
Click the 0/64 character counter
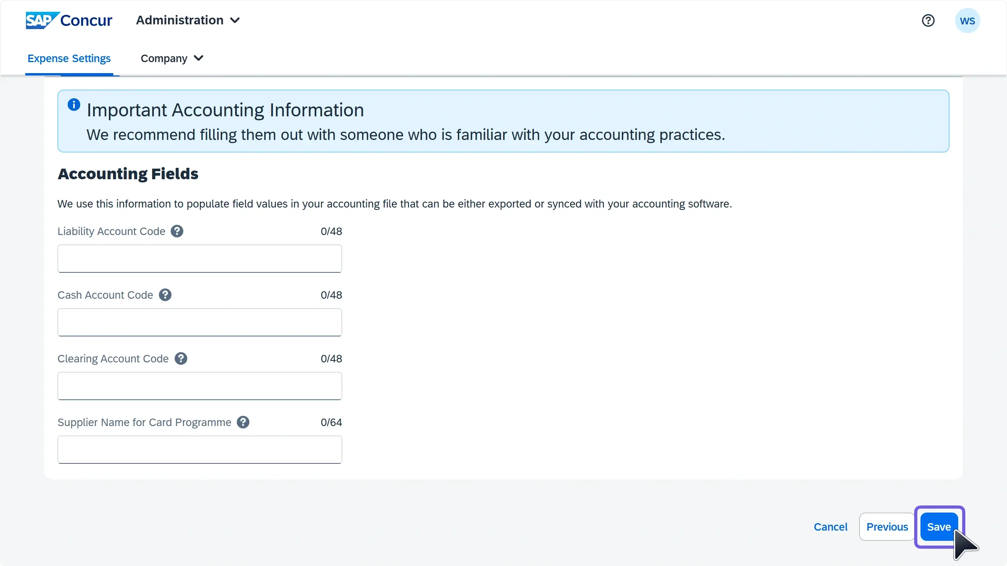(x=331, y=422)
